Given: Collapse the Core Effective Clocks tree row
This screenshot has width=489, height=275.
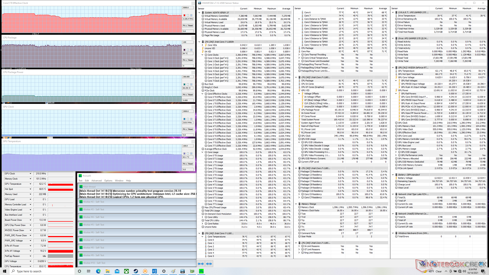Looking at the screenshot, I should tap(202, 94).
